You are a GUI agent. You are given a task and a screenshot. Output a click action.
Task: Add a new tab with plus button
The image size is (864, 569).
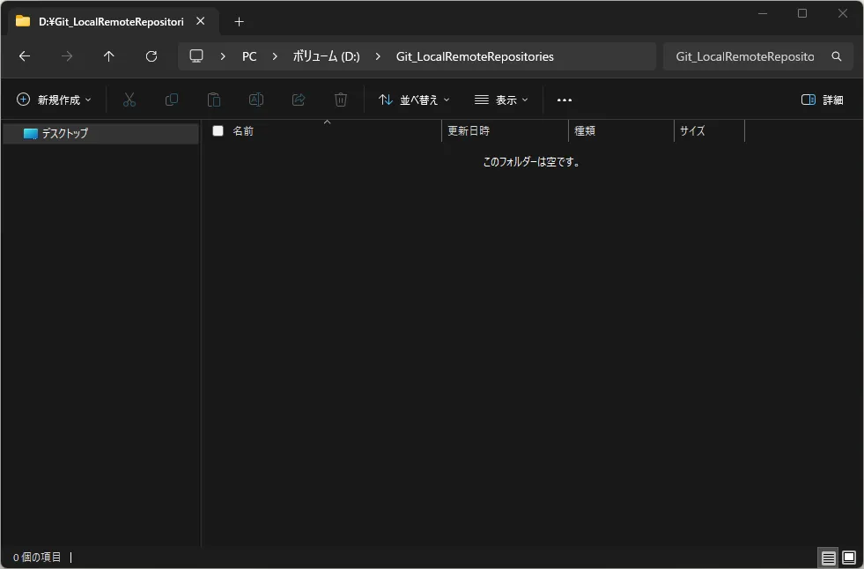(x=240, y=21)
